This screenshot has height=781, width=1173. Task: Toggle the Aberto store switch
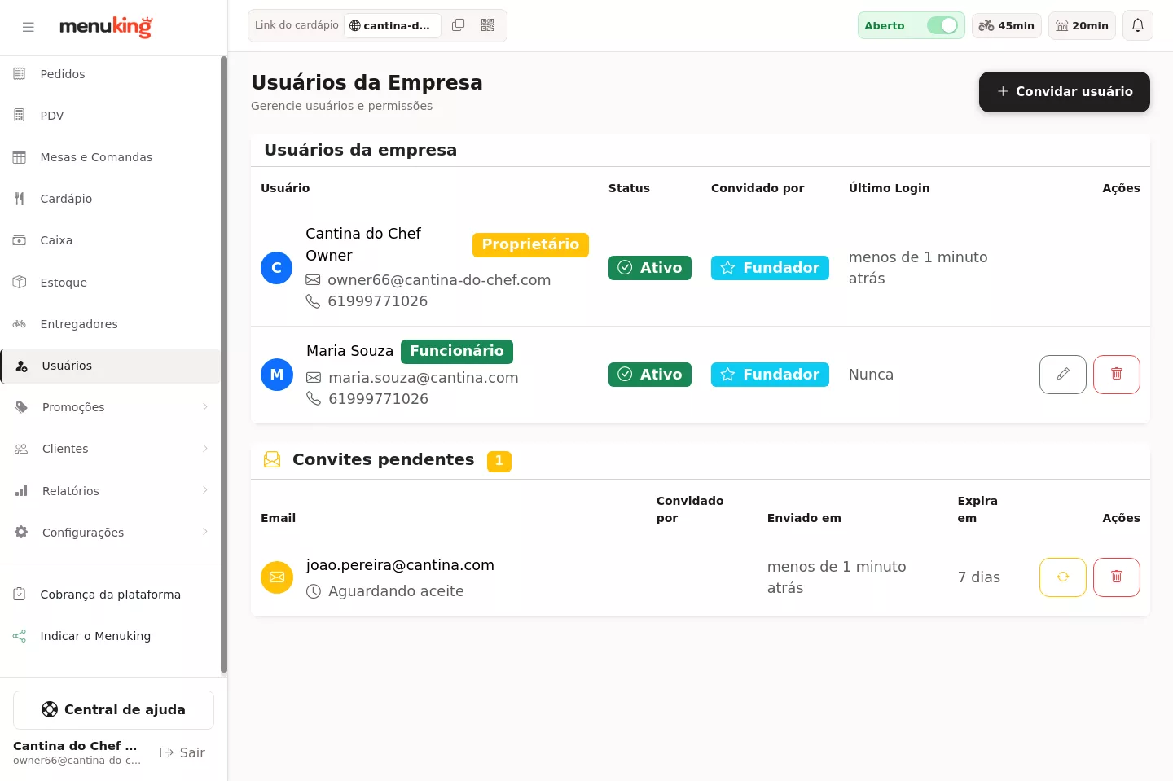(942, 25)
